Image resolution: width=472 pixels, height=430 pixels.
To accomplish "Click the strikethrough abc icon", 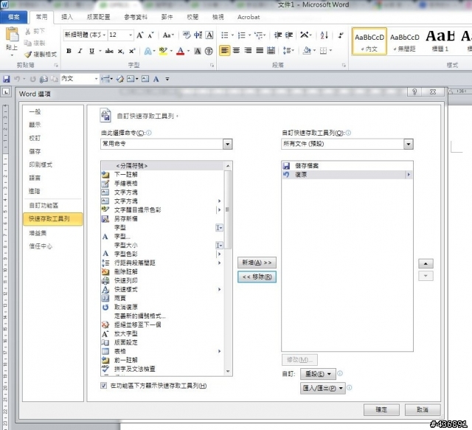I will [109, 51].
